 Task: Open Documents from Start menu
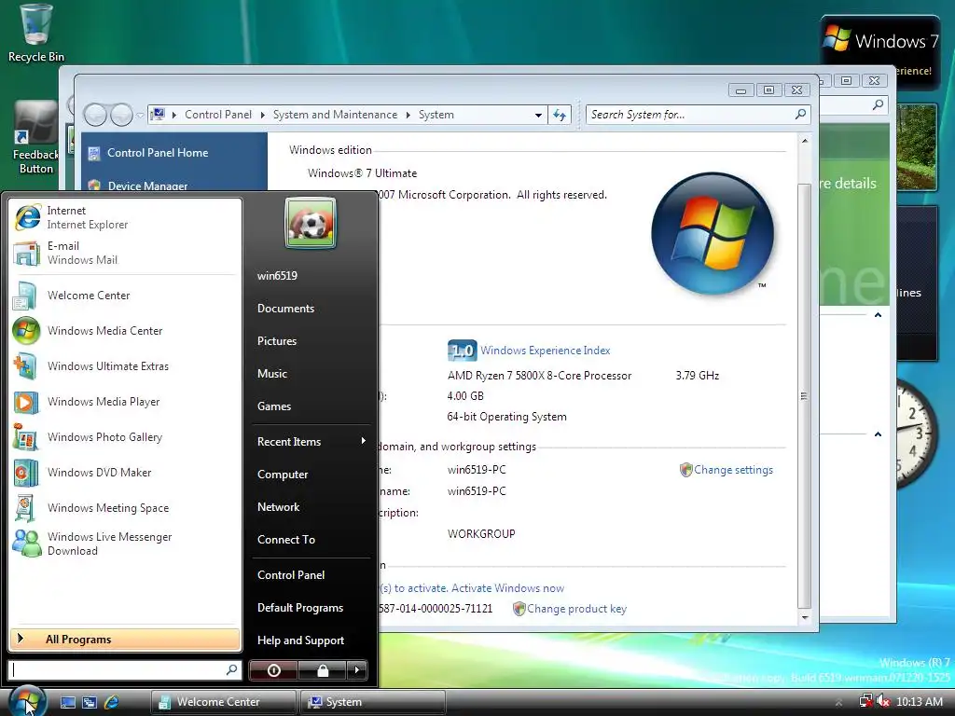[285, 309]
